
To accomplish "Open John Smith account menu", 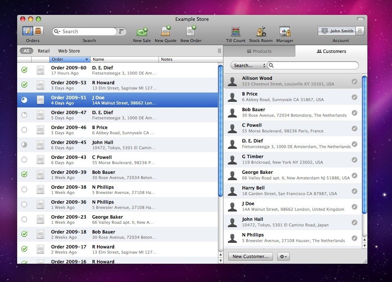I will click(337, 31).
